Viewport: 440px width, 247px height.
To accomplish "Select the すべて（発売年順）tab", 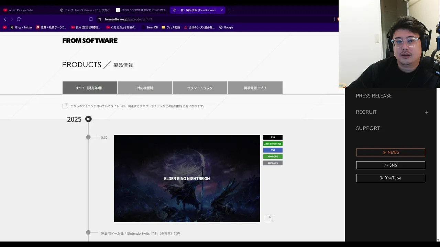I will [90, 88].
